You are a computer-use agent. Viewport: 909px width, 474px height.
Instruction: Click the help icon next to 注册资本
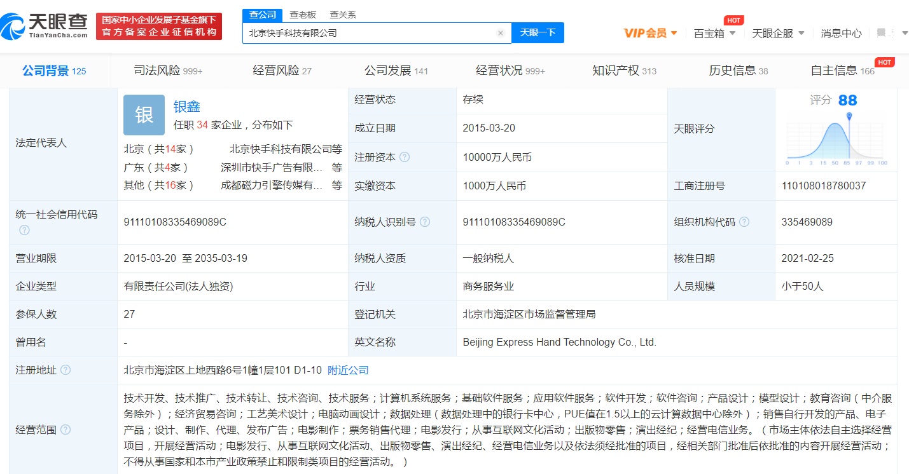pos(405,157)
